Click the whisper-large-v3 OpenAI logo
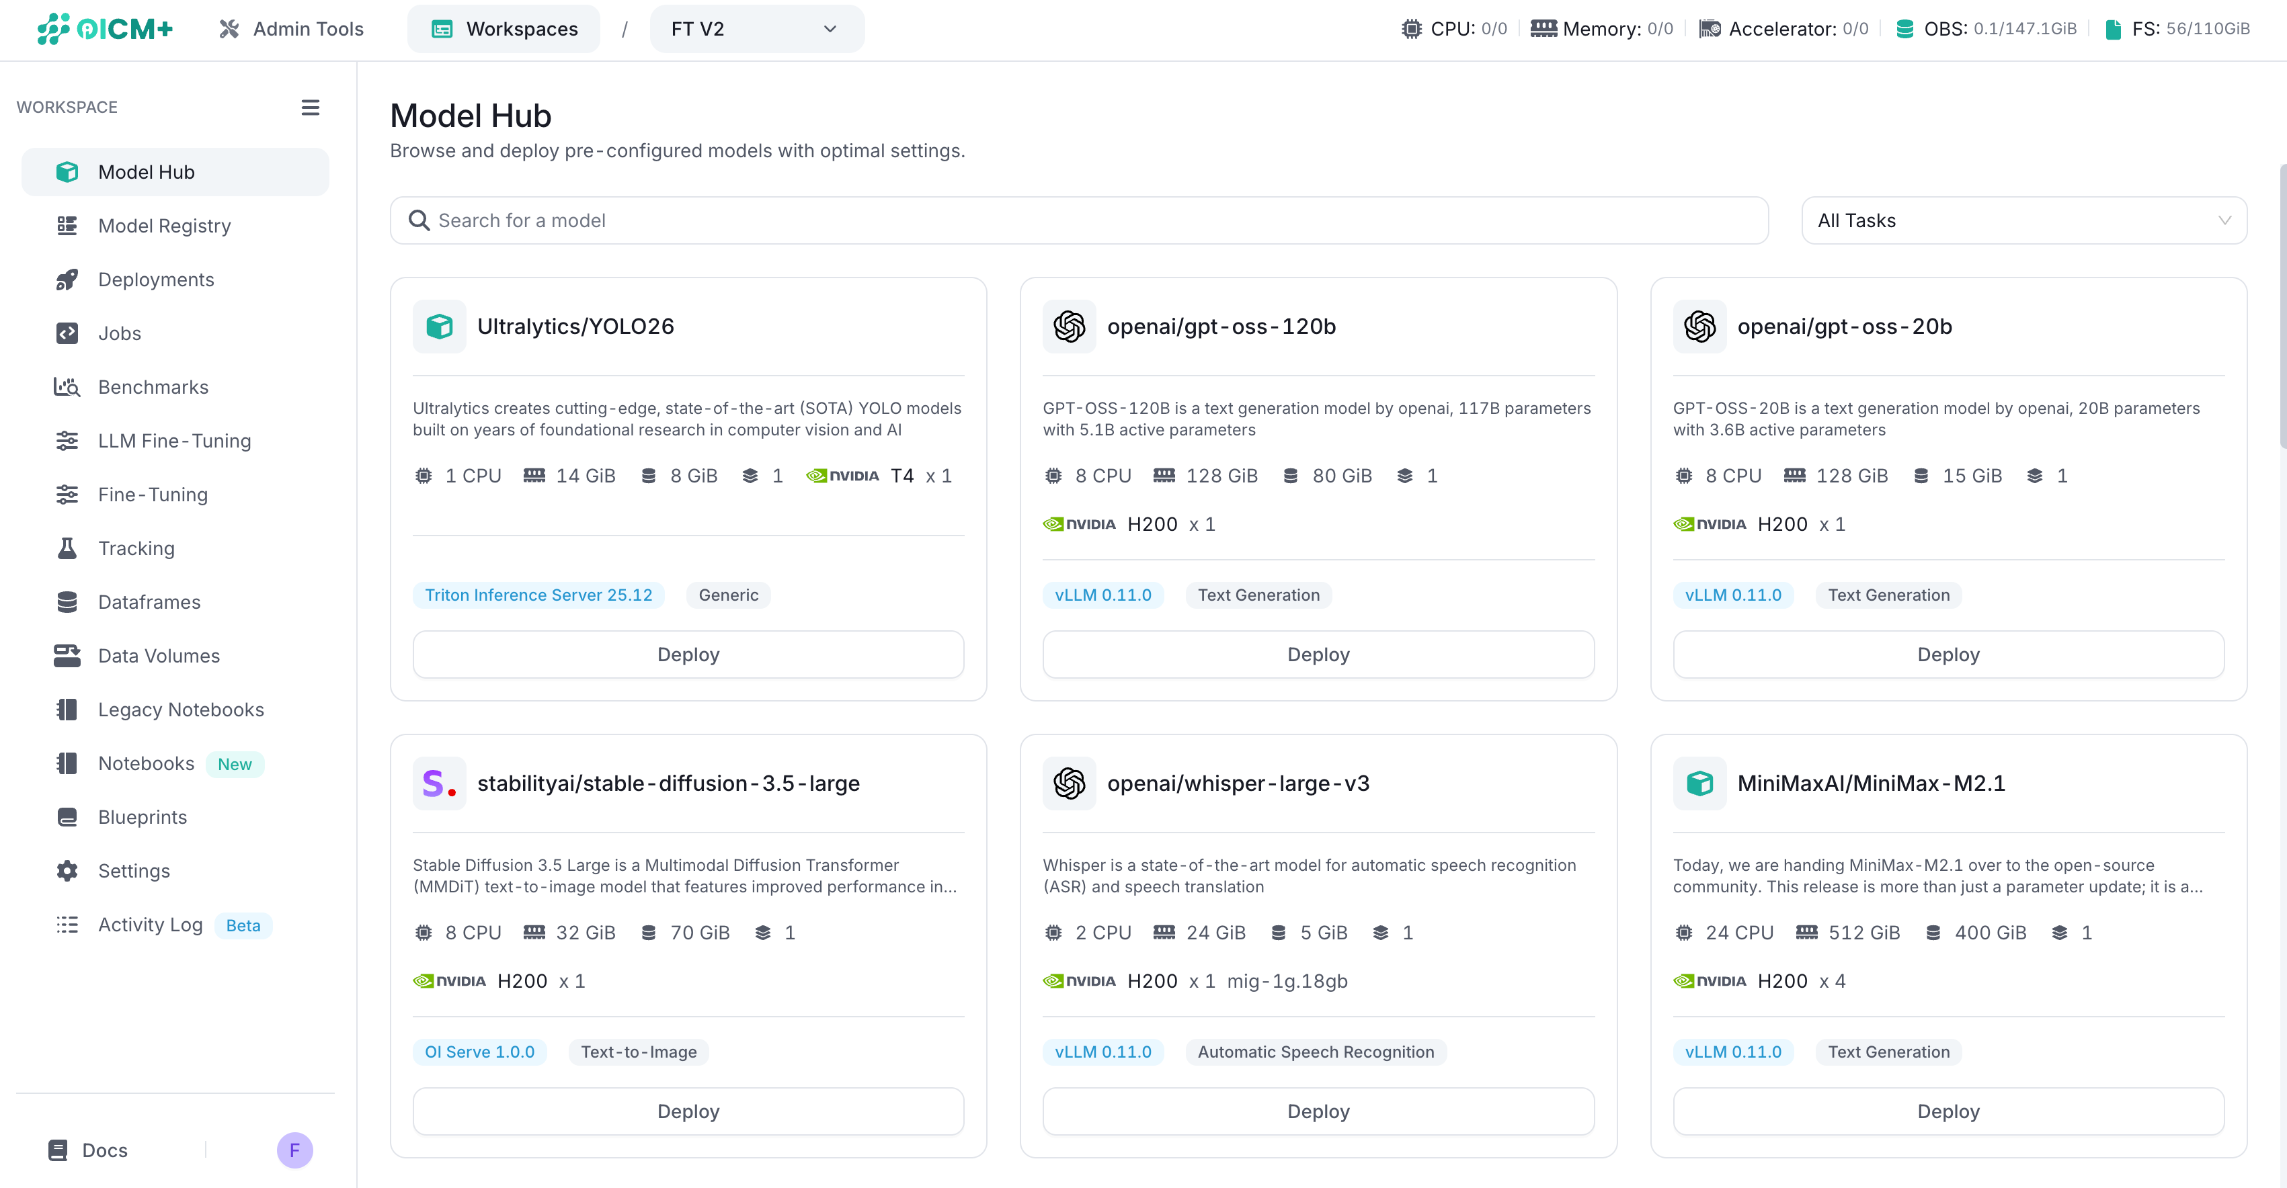2287x1188 pixels. [x=1069, y=783]
